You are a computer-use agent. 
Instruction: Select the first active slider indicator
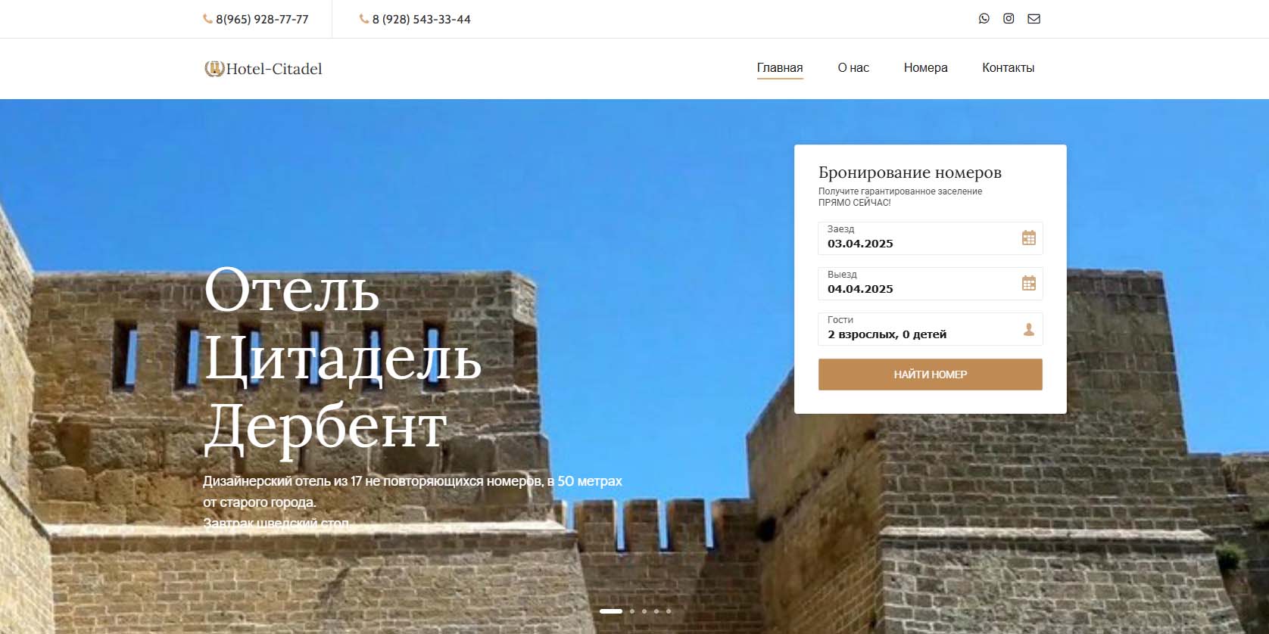point(610,611)
